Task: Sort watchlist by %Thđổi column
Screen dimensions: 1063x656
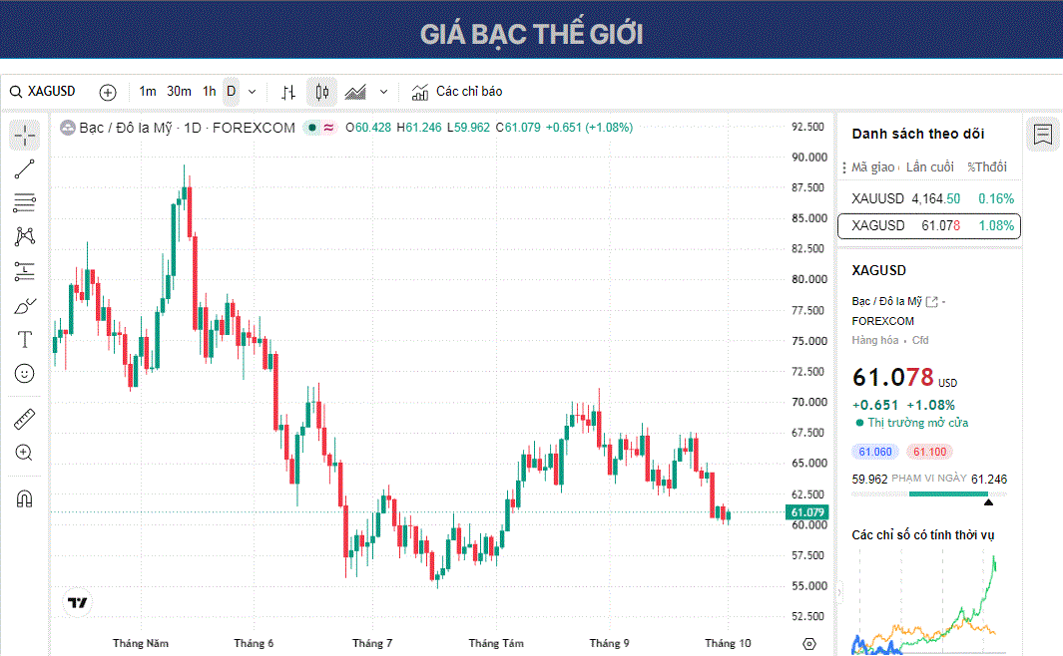Action: [987, 166]
